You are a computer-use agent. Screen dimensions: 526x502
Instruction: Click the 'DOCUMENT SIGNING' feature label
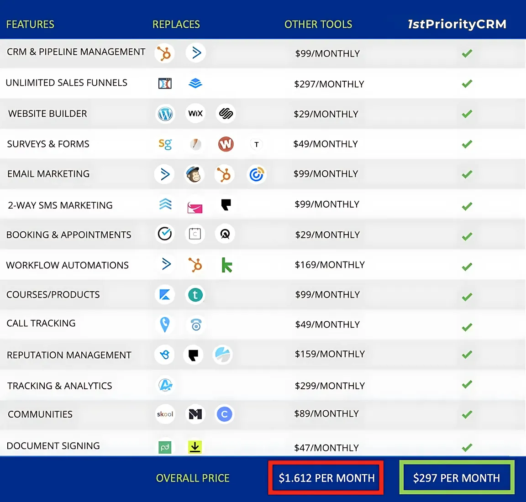pyautogui.click(x=53, y=446)
